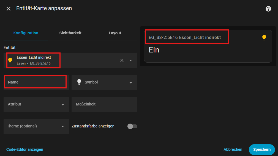This screenshot has width=278, height=156.
Task: Open the Theme (optional) dropdown
Action: click(63, 126)
